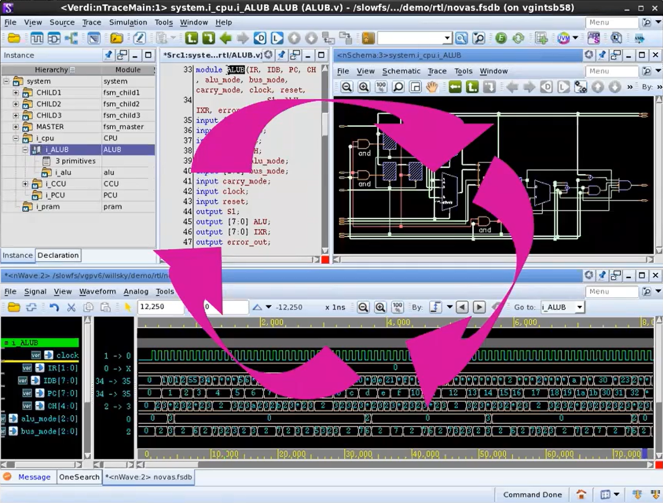Screen dimensions: 663x503
Task: Open the Trace menu in main menu bar
Action: [91, 22]
